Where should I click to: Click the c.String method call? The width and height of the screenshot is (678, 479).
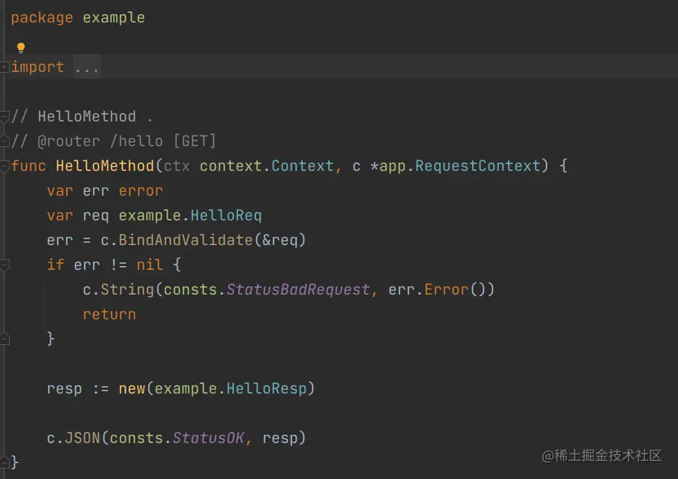point(118,289)
